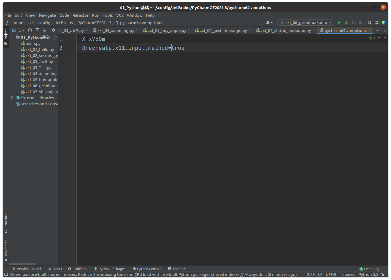Click the Stop square icon in toolbar
This screenshot has height=280, width=391.
[x=361, y=23]
